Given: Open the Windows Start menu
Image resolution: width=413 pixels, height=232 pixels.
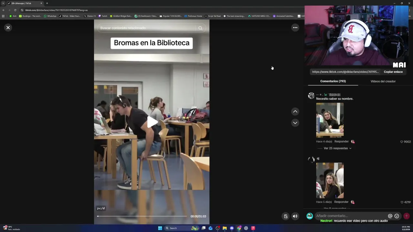Looking at the screenshot, I should tap(160, 228).
